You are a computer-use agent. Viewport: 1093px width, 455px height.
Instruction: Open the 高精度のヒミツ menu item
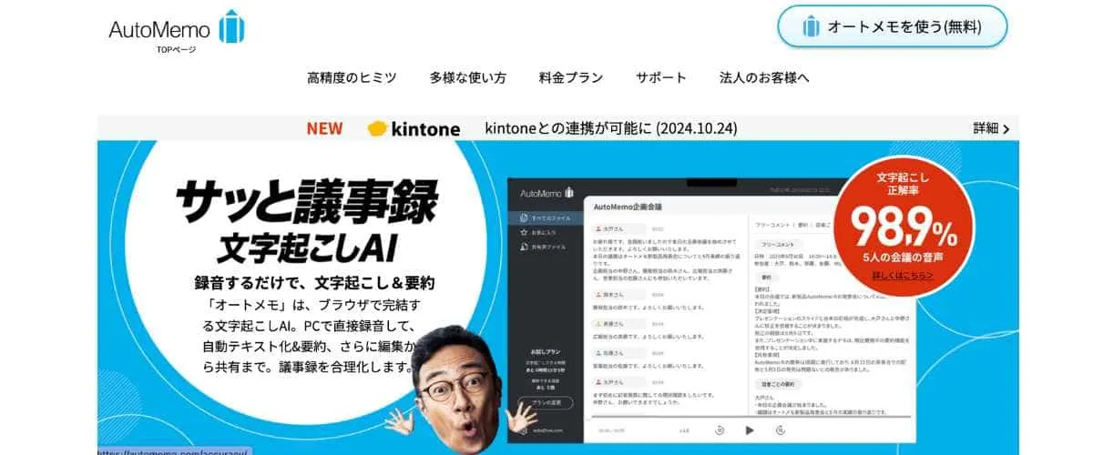pyautogui.click(x=352, y=77)
